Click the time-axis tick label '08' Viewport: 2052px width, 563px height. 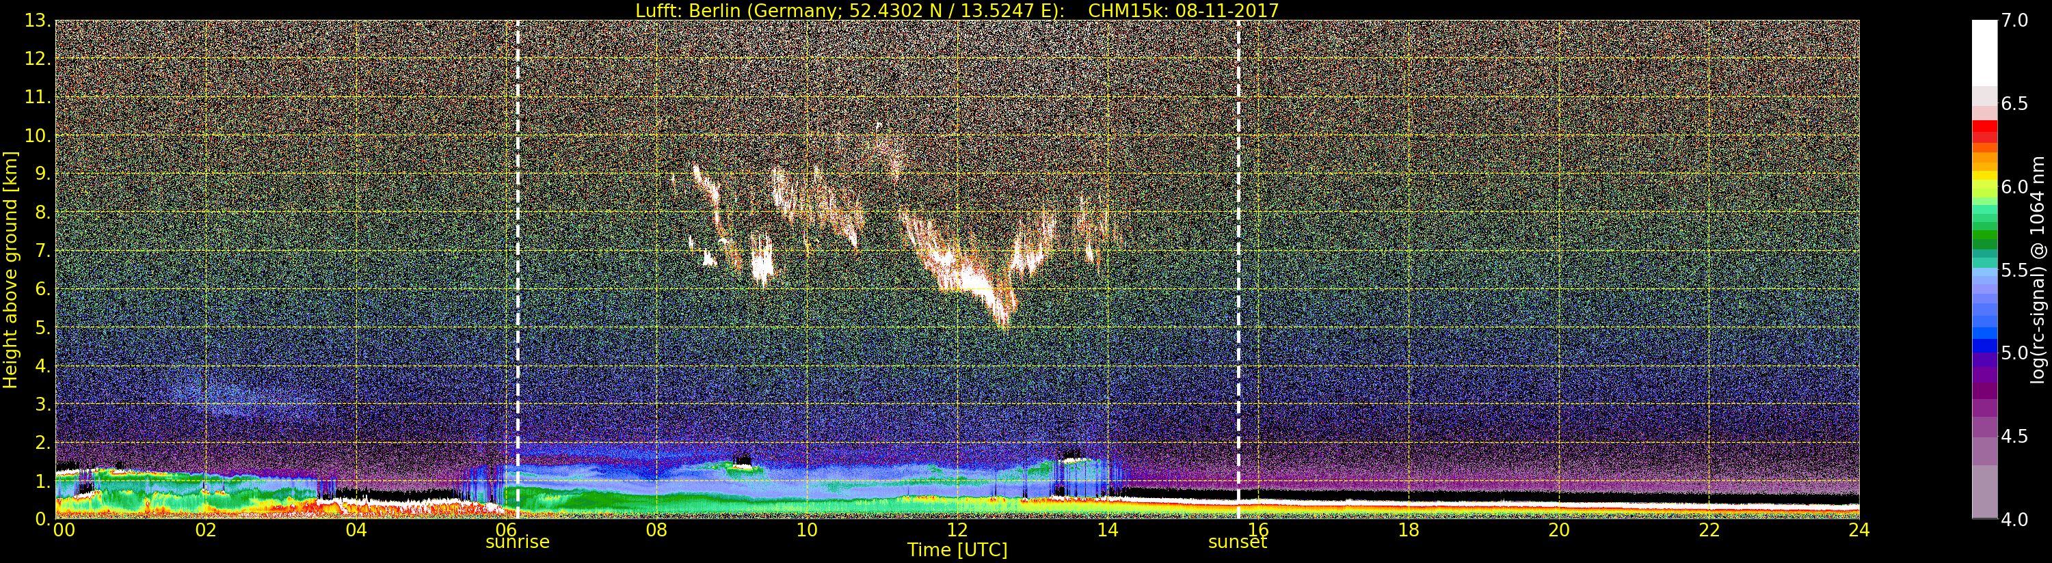coord(656,530)
